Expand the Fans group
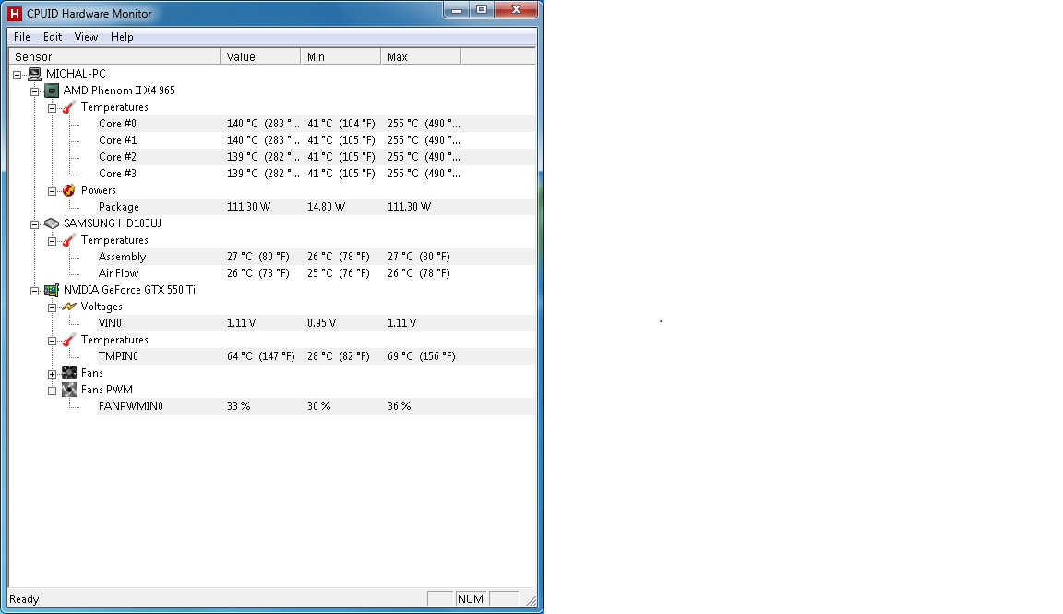 point(53,374)
